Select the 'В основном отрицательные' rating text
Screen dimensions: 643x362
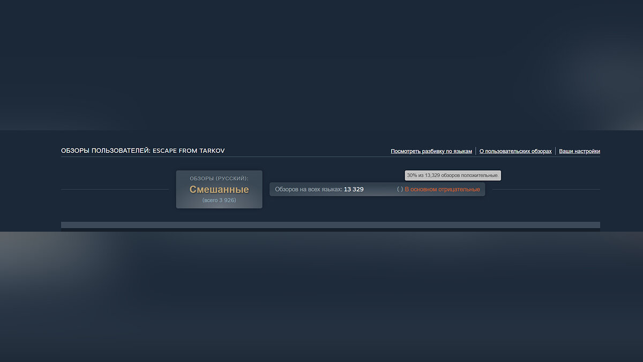pyautogui.click(x=442, y=189)
